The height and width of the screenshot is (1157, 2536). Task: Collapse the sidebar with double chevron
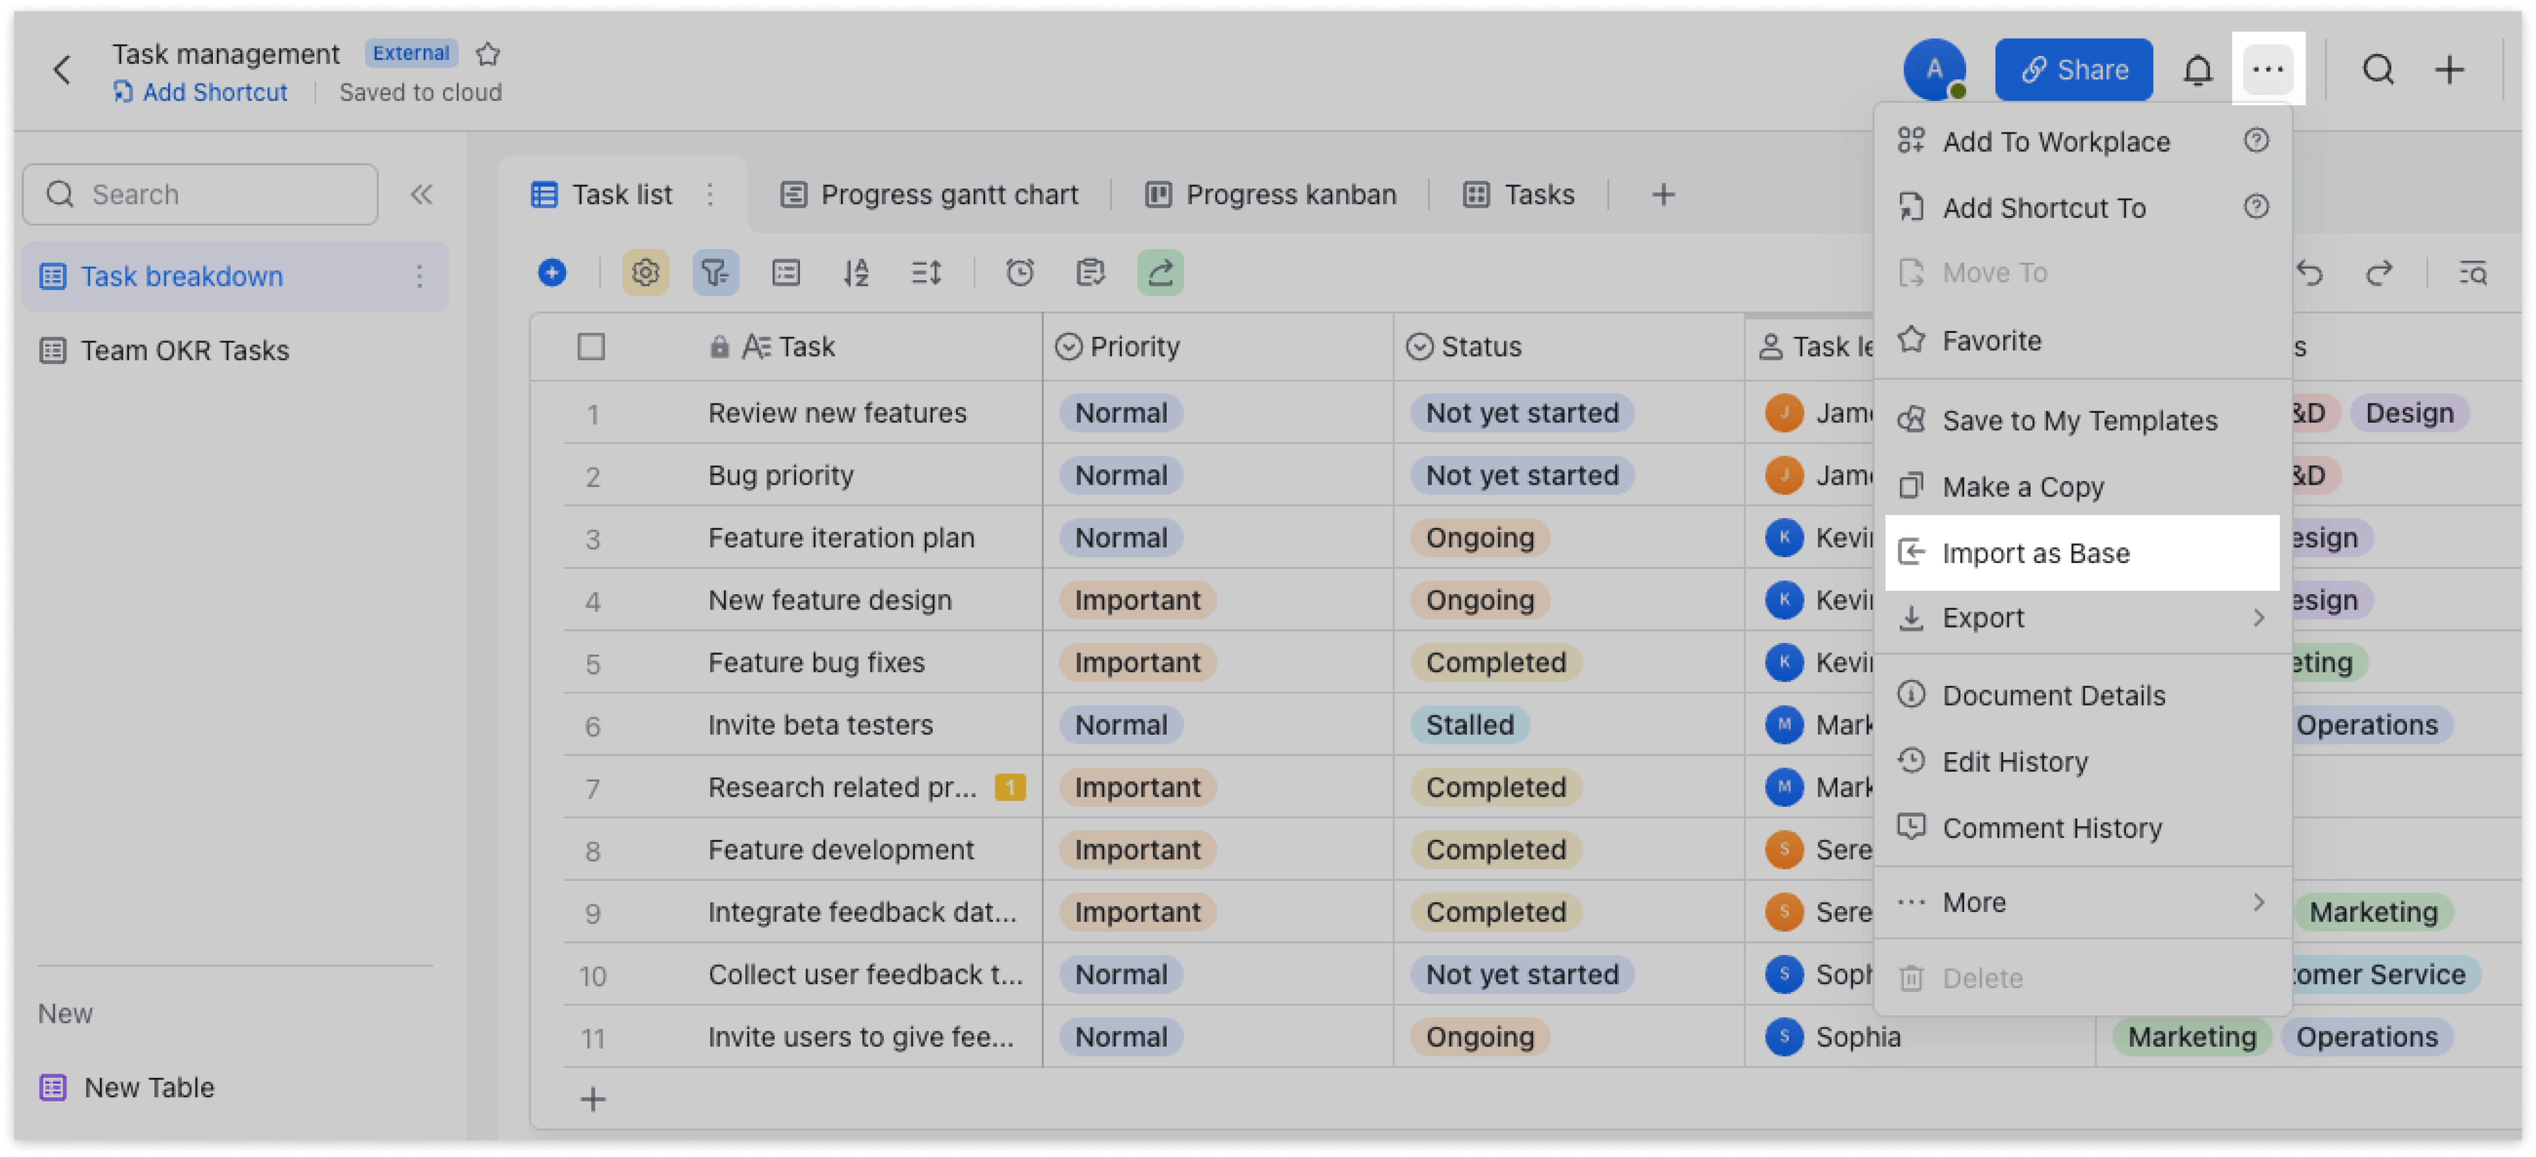pos(421,194)
